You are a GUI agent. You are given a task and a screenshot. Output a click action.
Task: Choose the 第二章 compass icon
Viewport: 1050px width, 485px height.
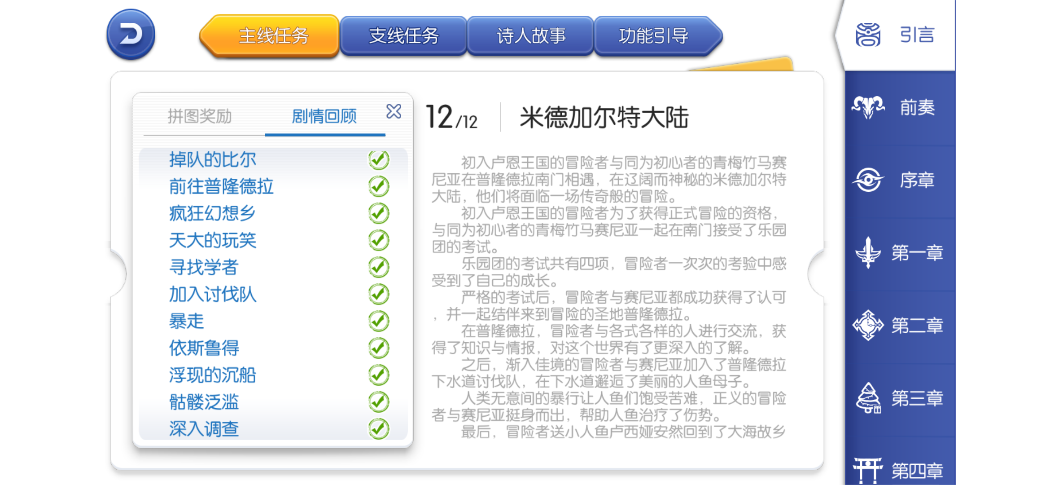point(868,326)
